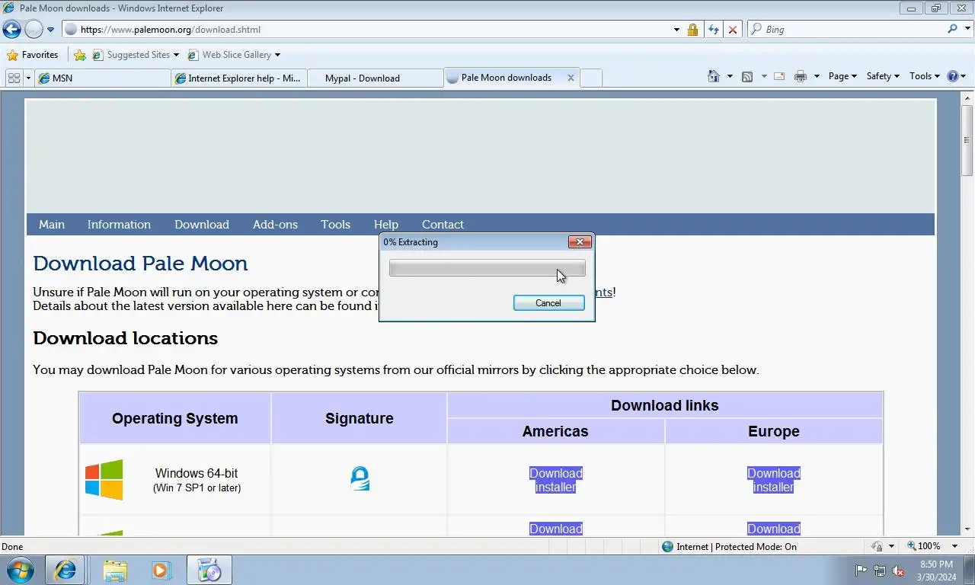Close the 0% Extracting dialog
This screenshot has width=975, height=585.
point(580,241)
